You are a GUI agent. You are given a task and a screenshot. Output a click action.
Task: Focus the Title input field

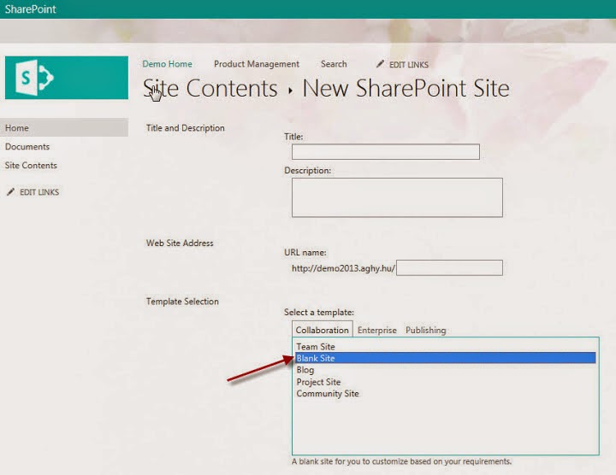(385, 152)
